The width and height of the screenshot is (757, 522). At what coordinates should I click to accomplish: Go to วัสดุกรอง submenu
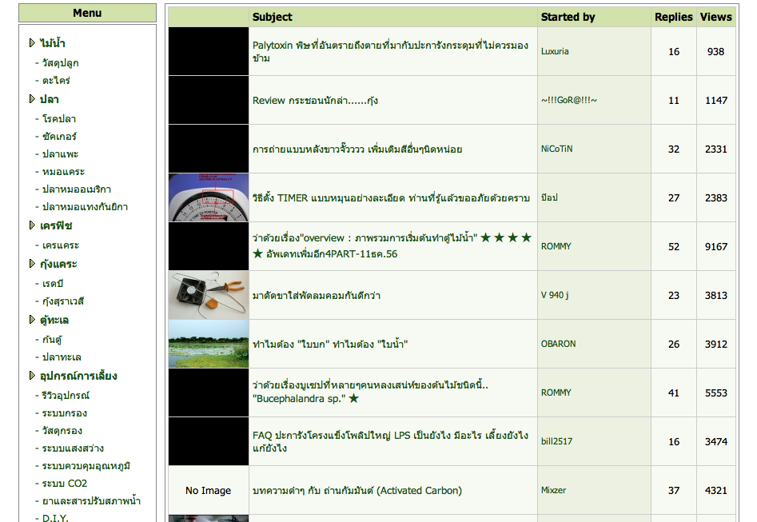(62, 431)
